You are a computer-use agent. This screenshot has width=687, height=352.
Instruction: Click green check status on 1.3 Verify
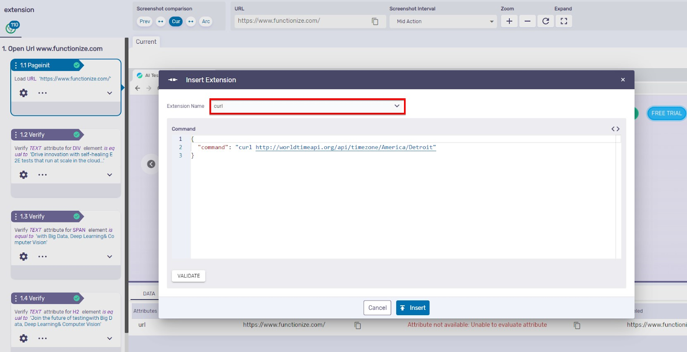click(x=76, y=216)
